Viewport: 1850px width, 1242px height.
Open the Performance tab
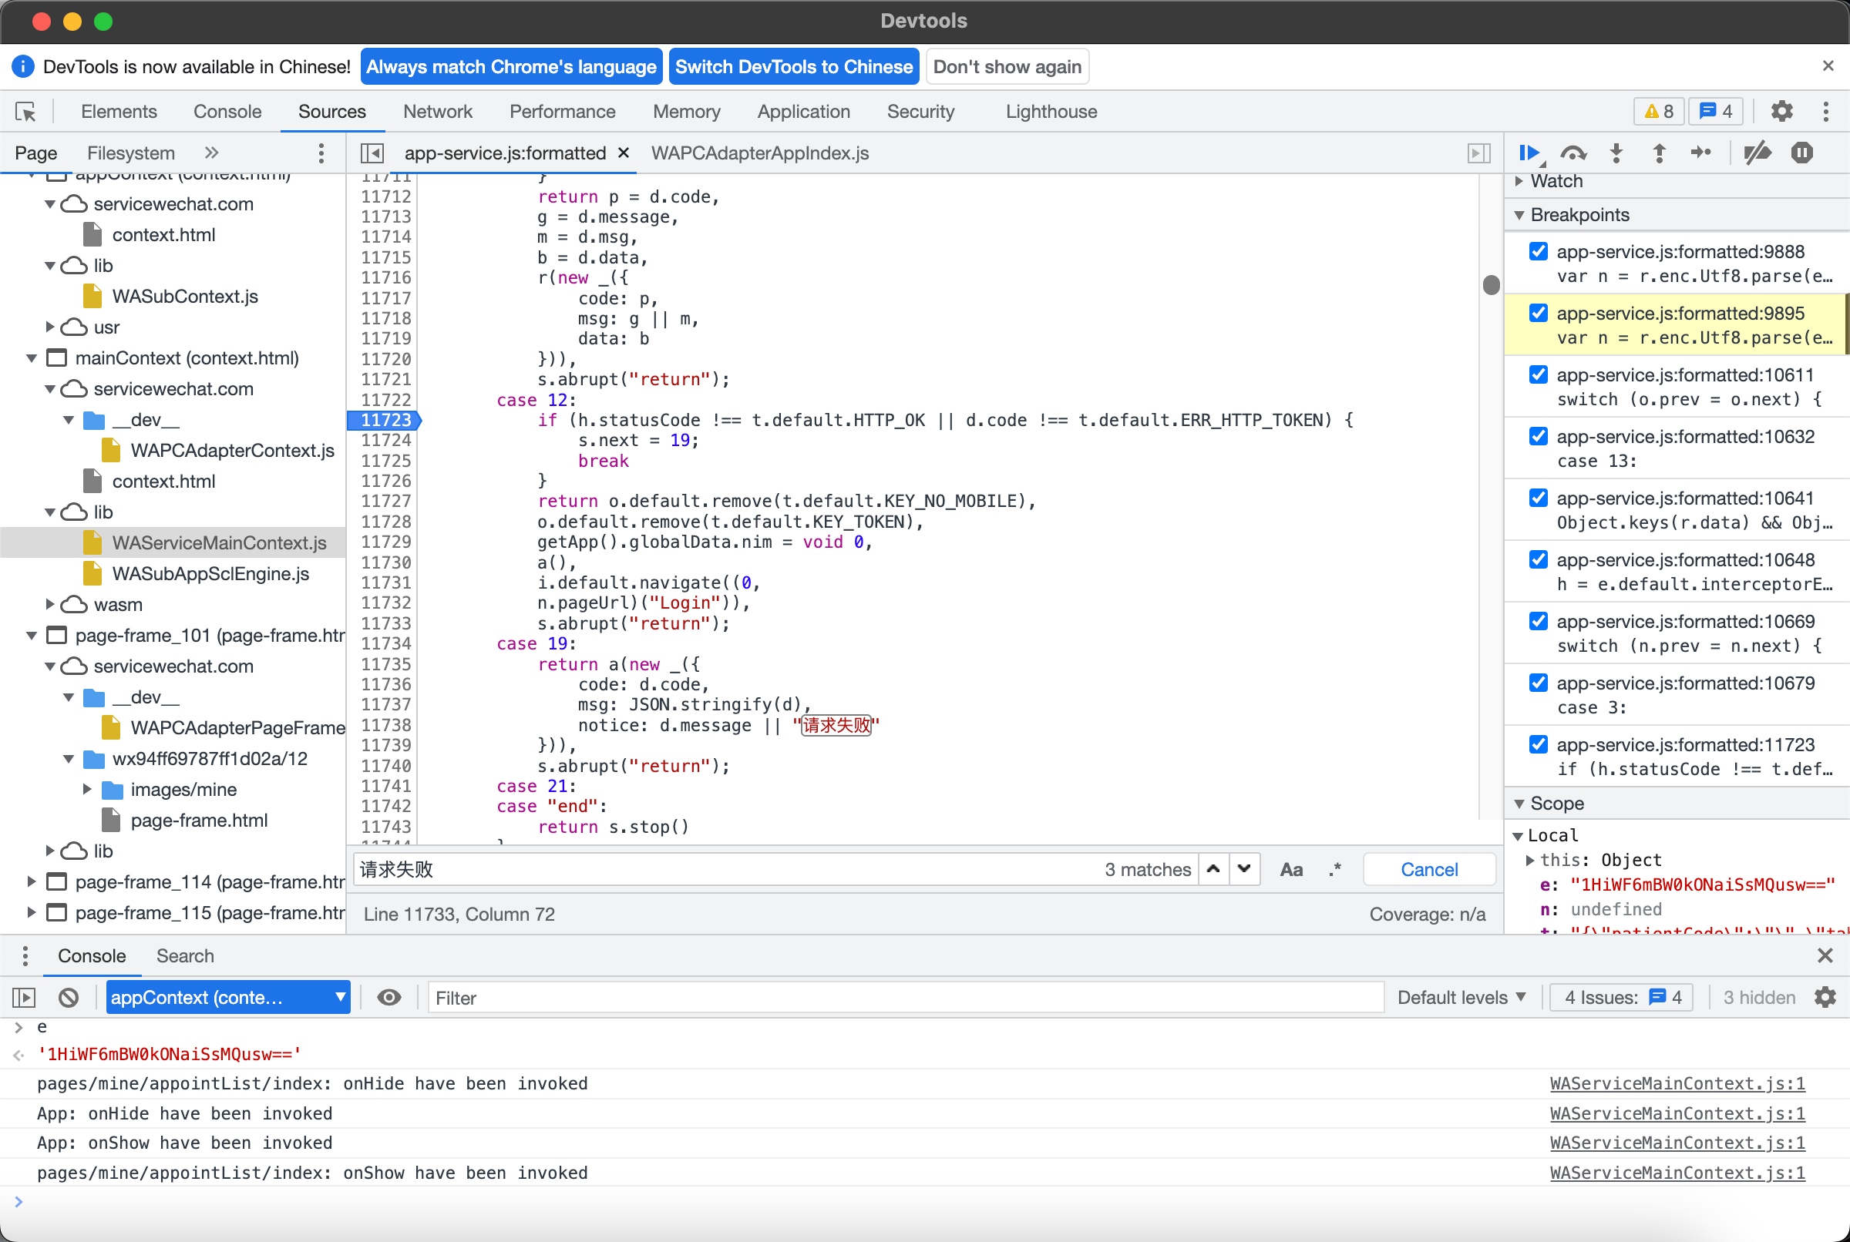(x=562, y=112)
